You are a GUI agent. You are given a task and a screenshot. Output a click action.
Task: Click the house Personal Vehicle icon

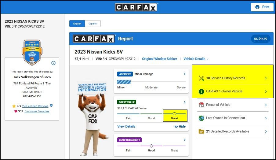pos(201,105)
